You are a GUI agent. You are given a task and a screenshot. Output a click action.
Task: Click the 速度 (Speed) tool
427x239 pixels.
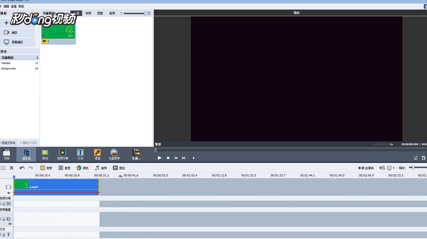[x=64, y=168]
